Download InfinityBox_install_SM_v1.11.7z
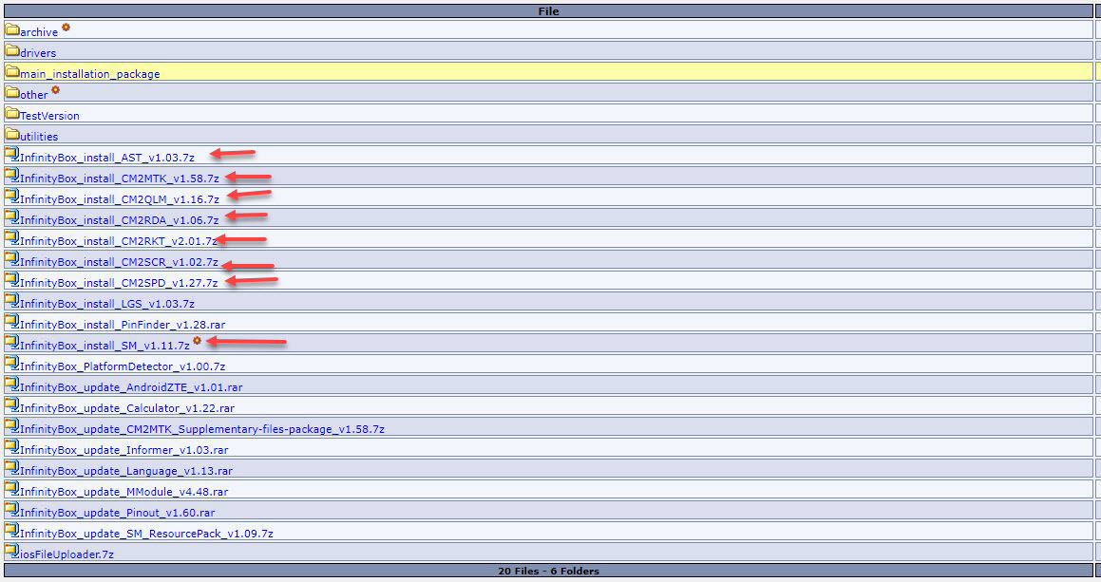The width and height of the screenshot is (1101, 582). coord(104,346)
